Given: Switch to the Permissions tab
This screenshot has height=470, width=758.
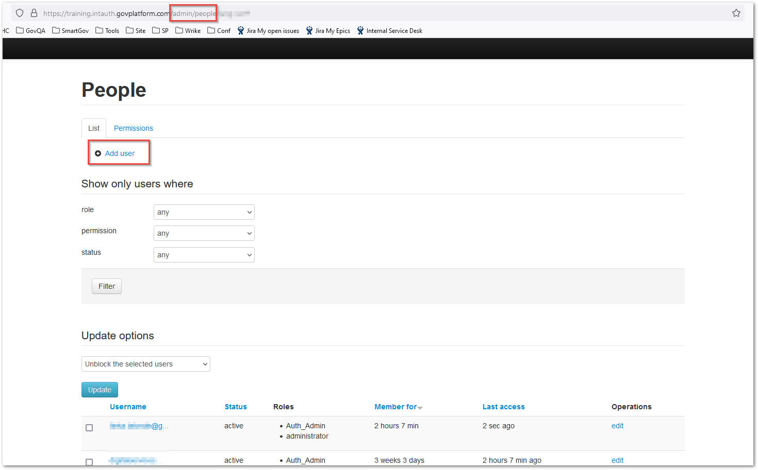Looking at the screenshot, I should tap(134, 128).
